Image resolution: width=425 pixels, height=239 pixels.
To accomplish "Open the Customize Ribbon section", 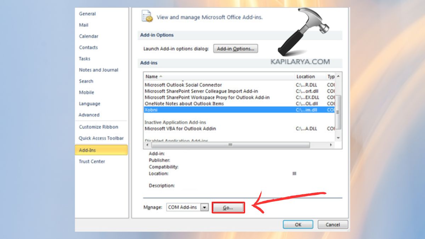I will coord(96,127).
